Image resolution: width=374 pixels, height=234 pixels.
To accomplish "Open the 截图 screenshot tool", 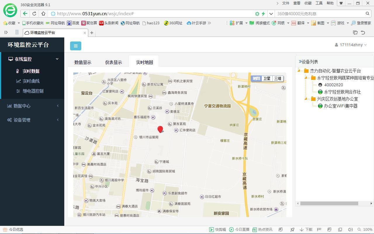I will pos(318,23).
